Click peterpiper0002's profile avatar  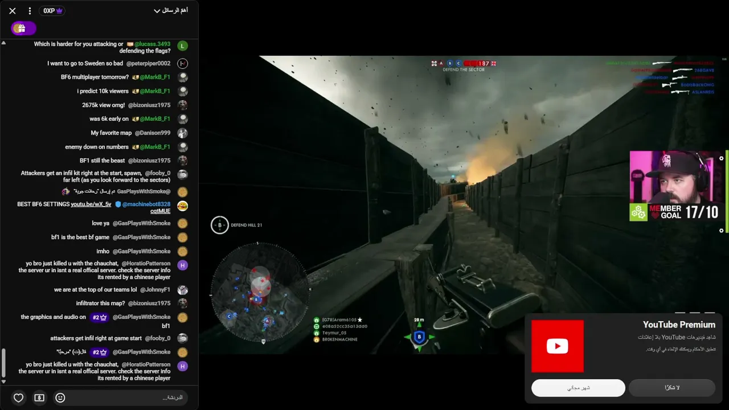(182, 64)
